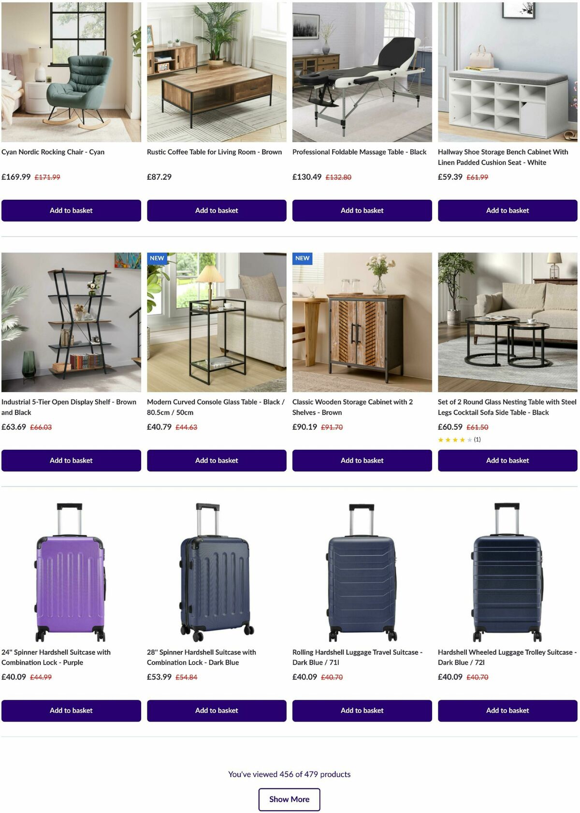580x813 pixels.
Task: Click the NEW badge on wooden storage cabinet
Action: pyautogui.click(x=302, y=258)
